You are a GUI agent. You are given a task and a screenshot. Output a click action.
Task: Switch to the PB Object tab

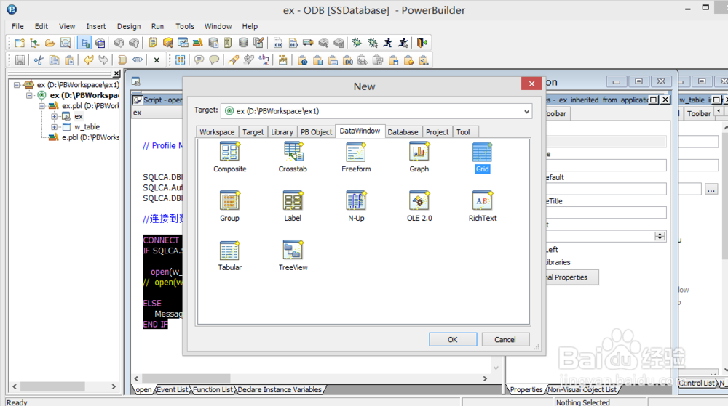[x=316, y=132]
